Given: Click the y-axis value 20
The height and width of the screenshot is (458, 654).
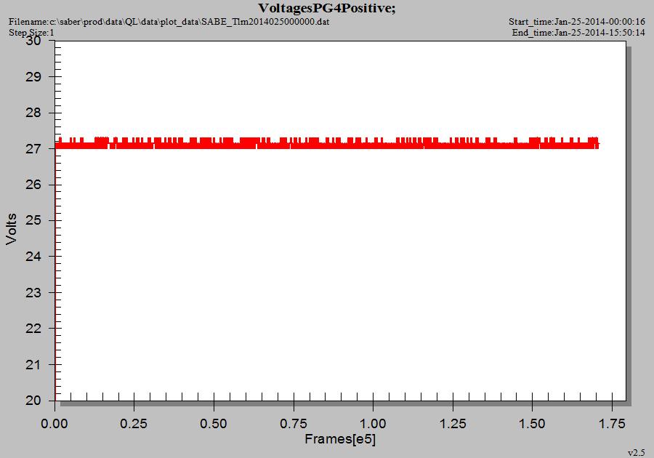Looking at the screenshot, I should (x=33, y=401).
